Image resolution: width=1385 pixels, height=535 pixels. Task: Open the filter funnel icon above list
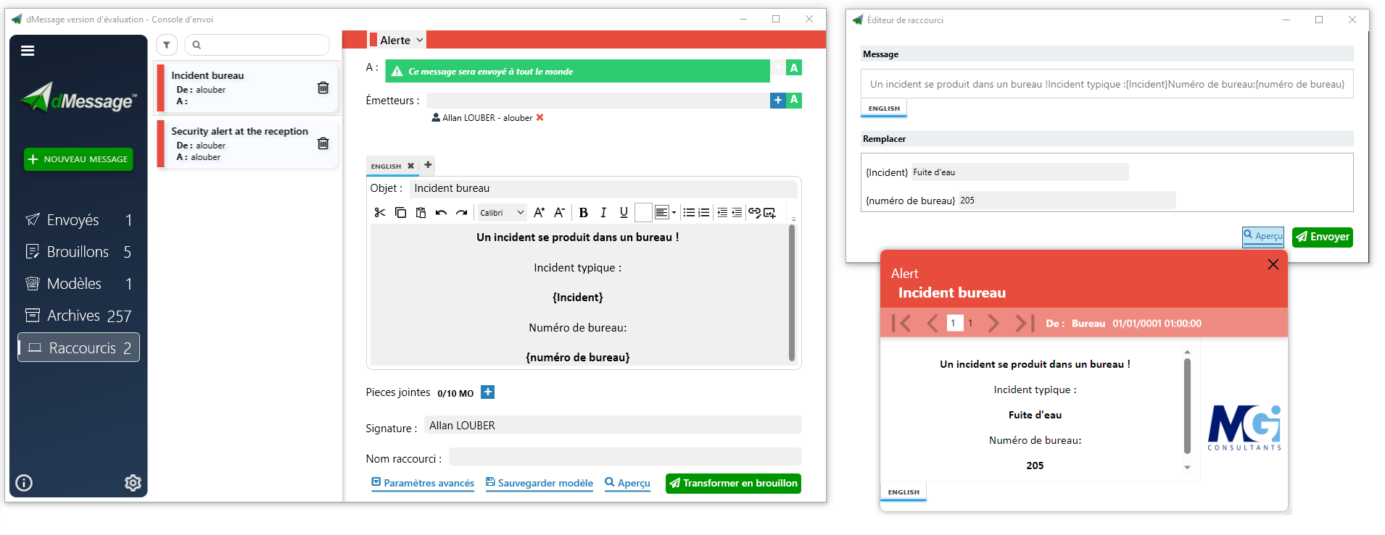tap(167, 45)
